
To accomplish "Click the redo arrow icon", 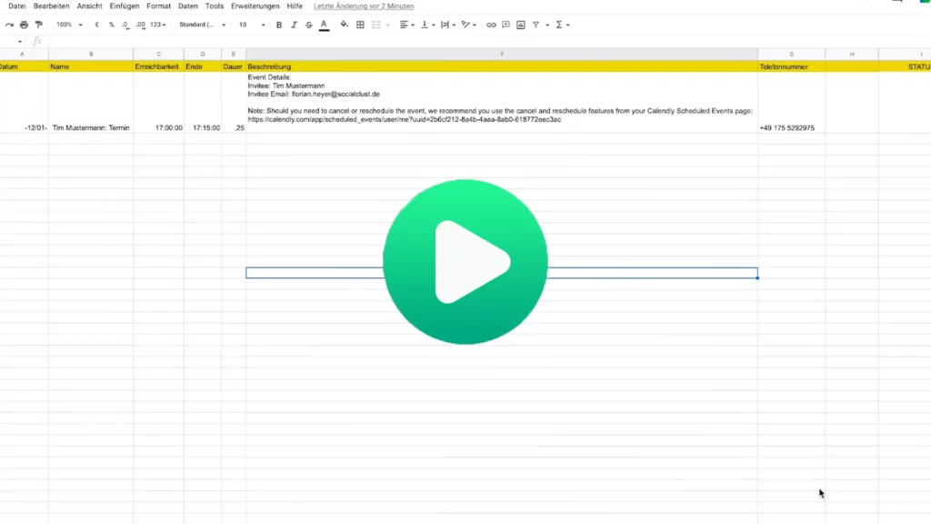I will click(9, 25).
